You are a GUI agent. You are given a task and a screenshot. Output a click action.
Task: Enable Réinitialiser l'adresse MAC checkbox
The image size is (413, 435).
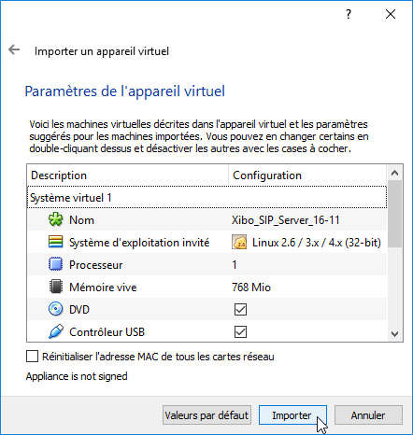(x=32, y=357)
